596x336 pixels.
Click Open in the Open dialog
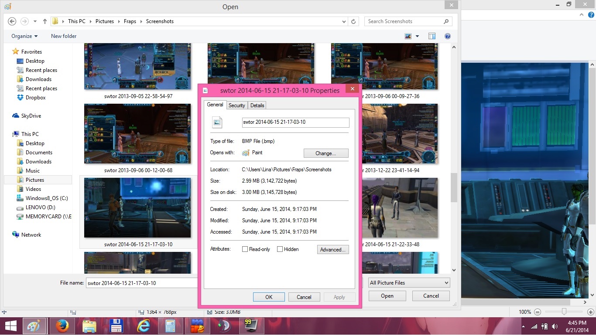click(x=387, y=296)
